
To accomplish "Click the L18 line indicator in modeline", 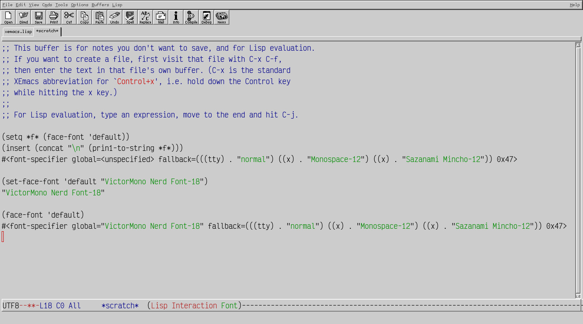I will [x=46, y=306].
